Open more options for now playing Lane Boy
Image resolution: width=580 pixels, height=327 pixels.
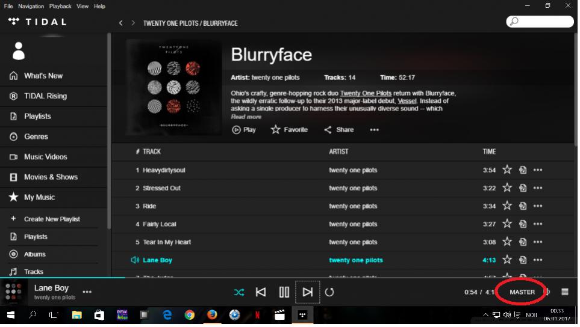(x=87, y=293)
